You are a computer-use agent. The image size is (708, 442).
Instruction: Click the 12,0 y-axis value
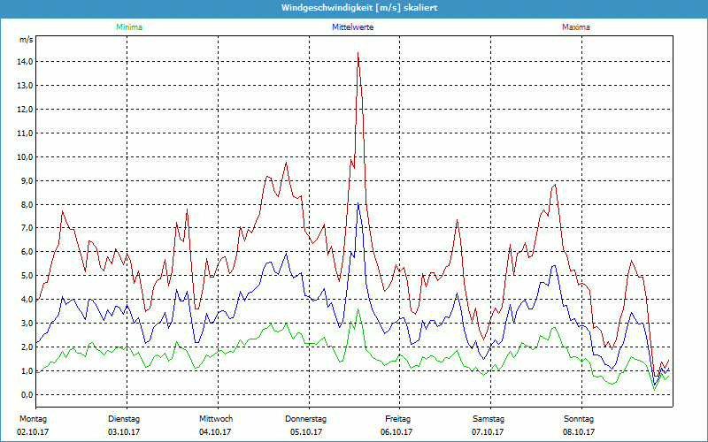click(x=26, y=109)
